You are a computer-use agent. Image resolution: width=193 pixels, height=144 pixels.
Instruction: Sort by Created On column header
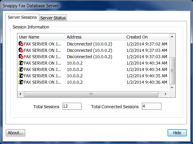147,37
